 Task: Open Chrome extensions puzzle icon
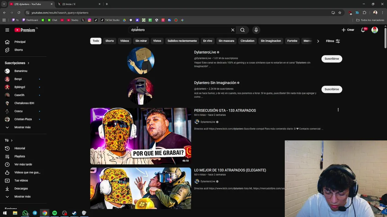pyautogui.click(x=364, y=13)
